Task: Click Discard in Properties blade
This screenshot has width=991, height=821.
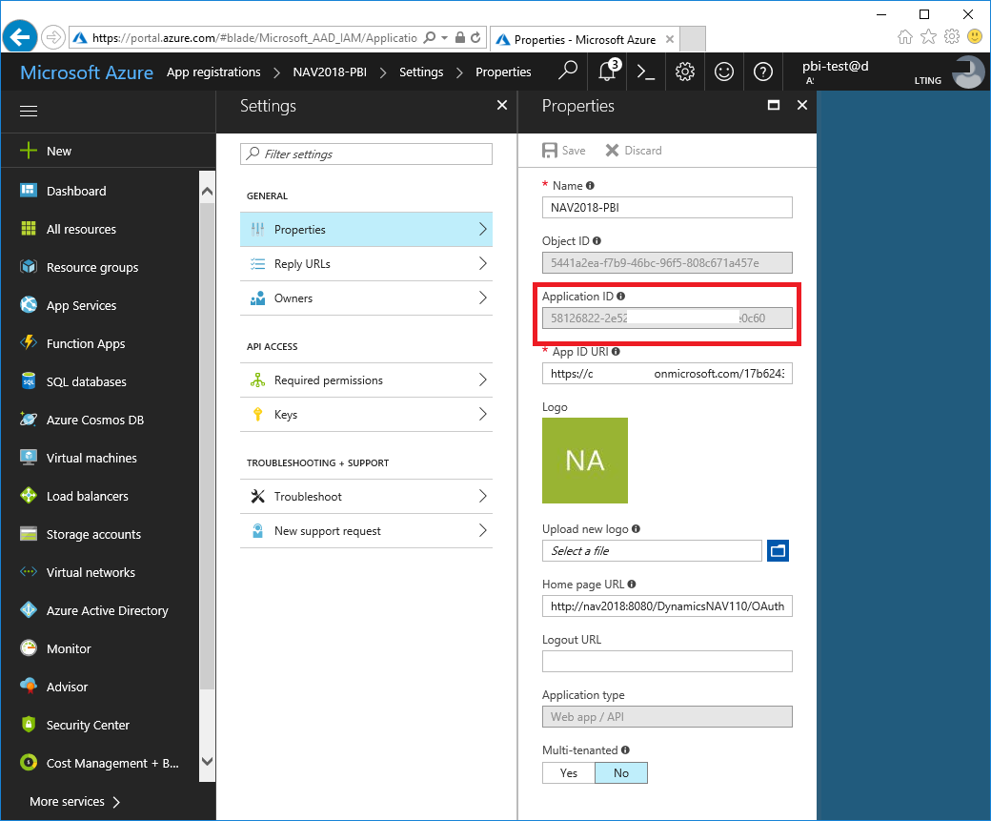Action: point(634,150)
